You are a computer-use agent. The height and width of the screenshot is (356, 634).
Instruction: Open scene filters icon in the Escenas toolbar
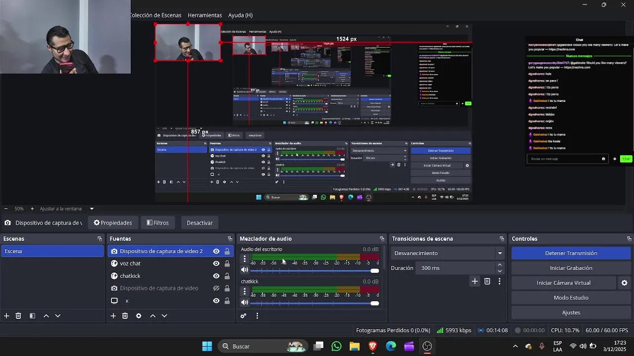pos(32,316)
